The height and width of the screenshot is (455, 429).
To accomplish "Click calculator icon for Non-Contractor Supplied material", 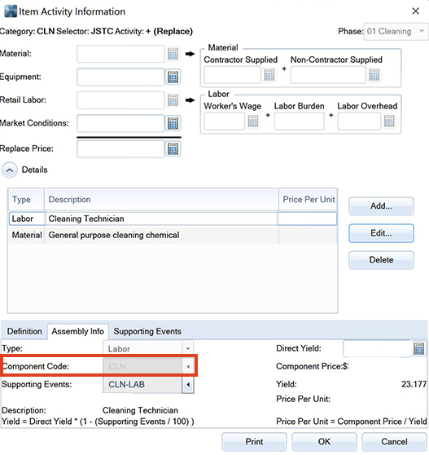I will coord(374,75).
